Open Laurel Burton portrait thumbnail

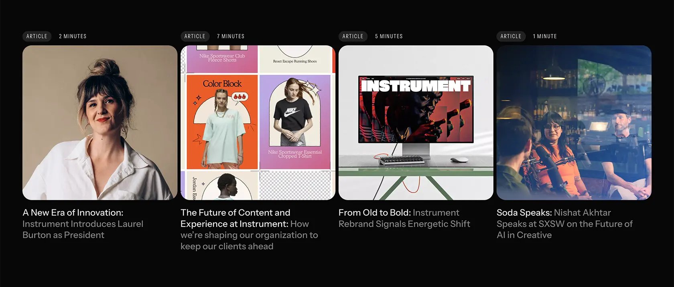coord(100,122)
